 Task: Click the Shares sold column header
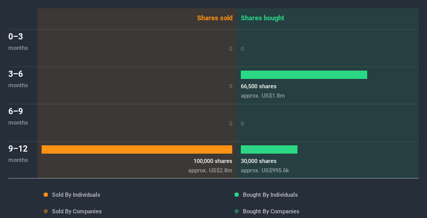click(x=215, y=18)
